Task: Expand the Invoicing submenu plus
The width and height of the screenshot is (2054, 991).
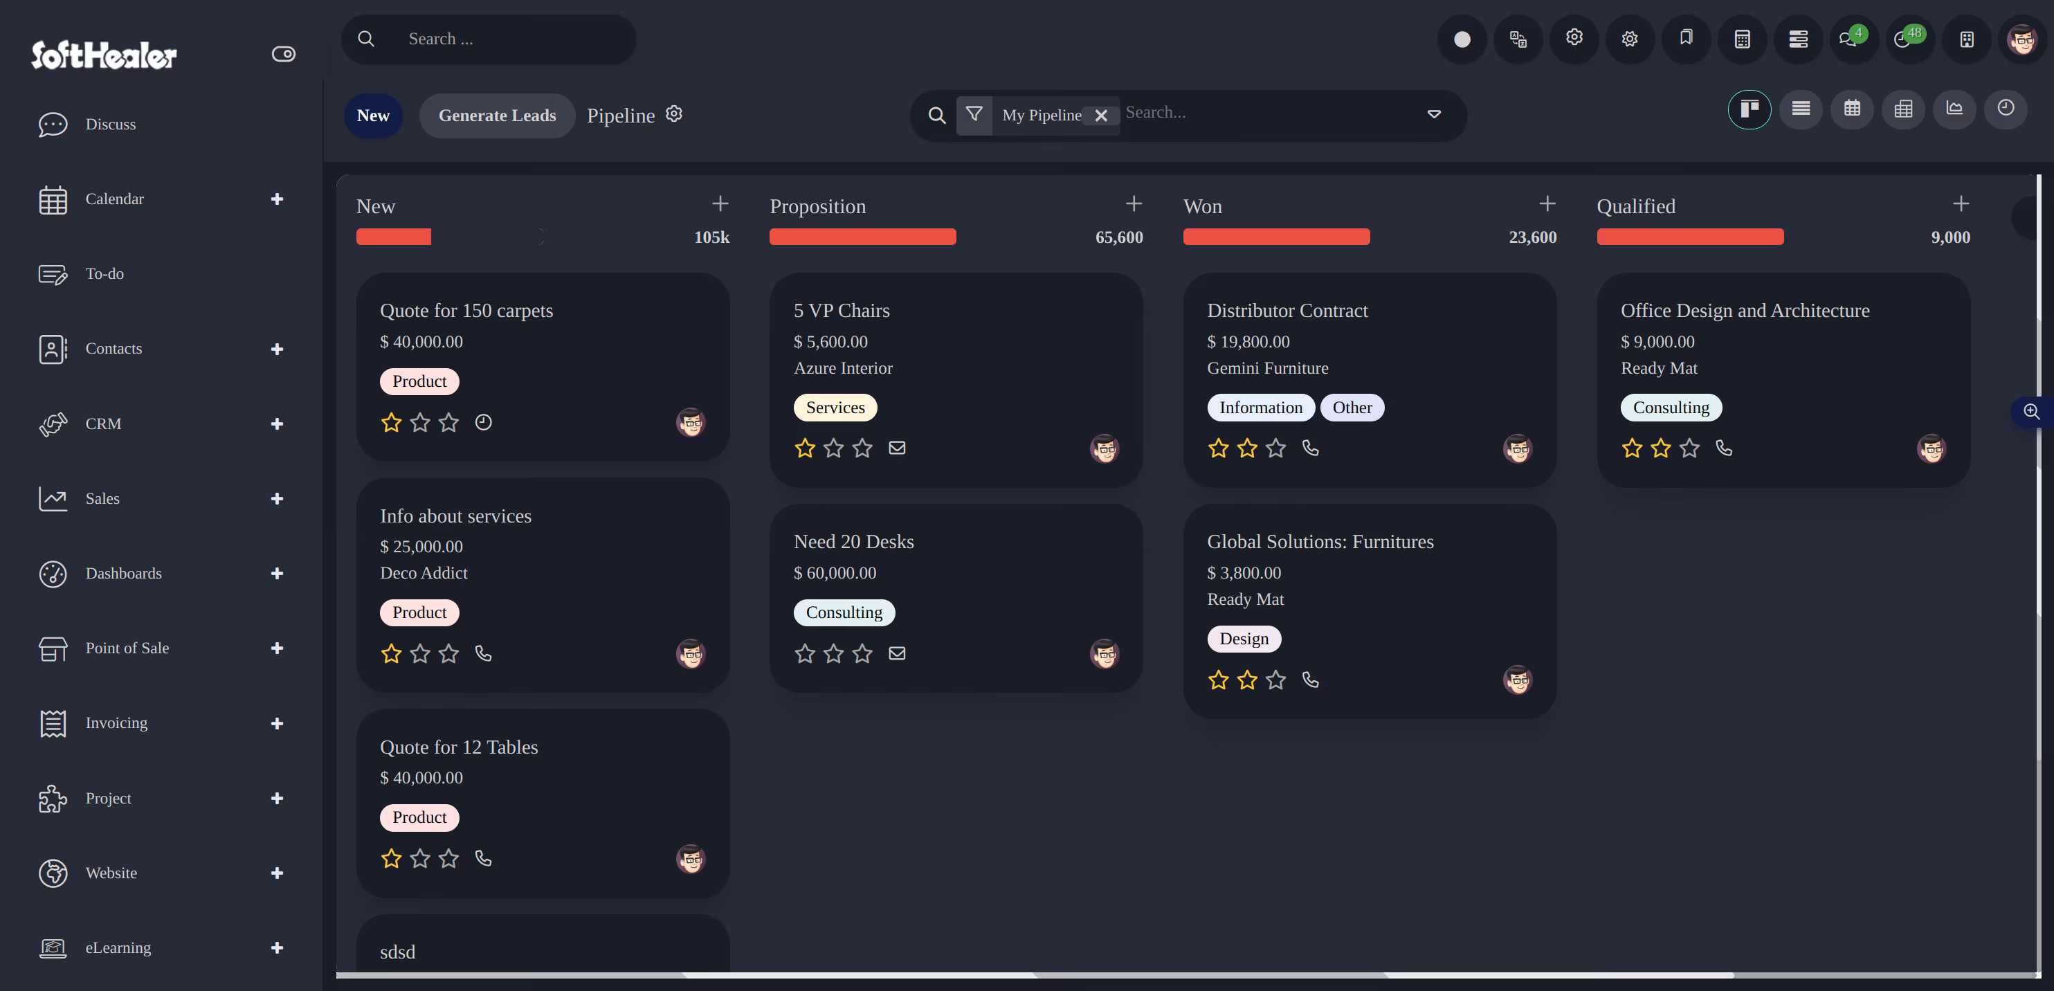Action: [x=277, y=724]
